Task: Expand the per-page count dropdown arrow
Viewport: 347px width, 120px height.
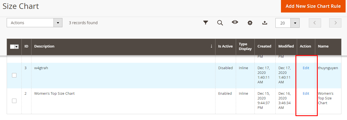Action: [295, 23]
